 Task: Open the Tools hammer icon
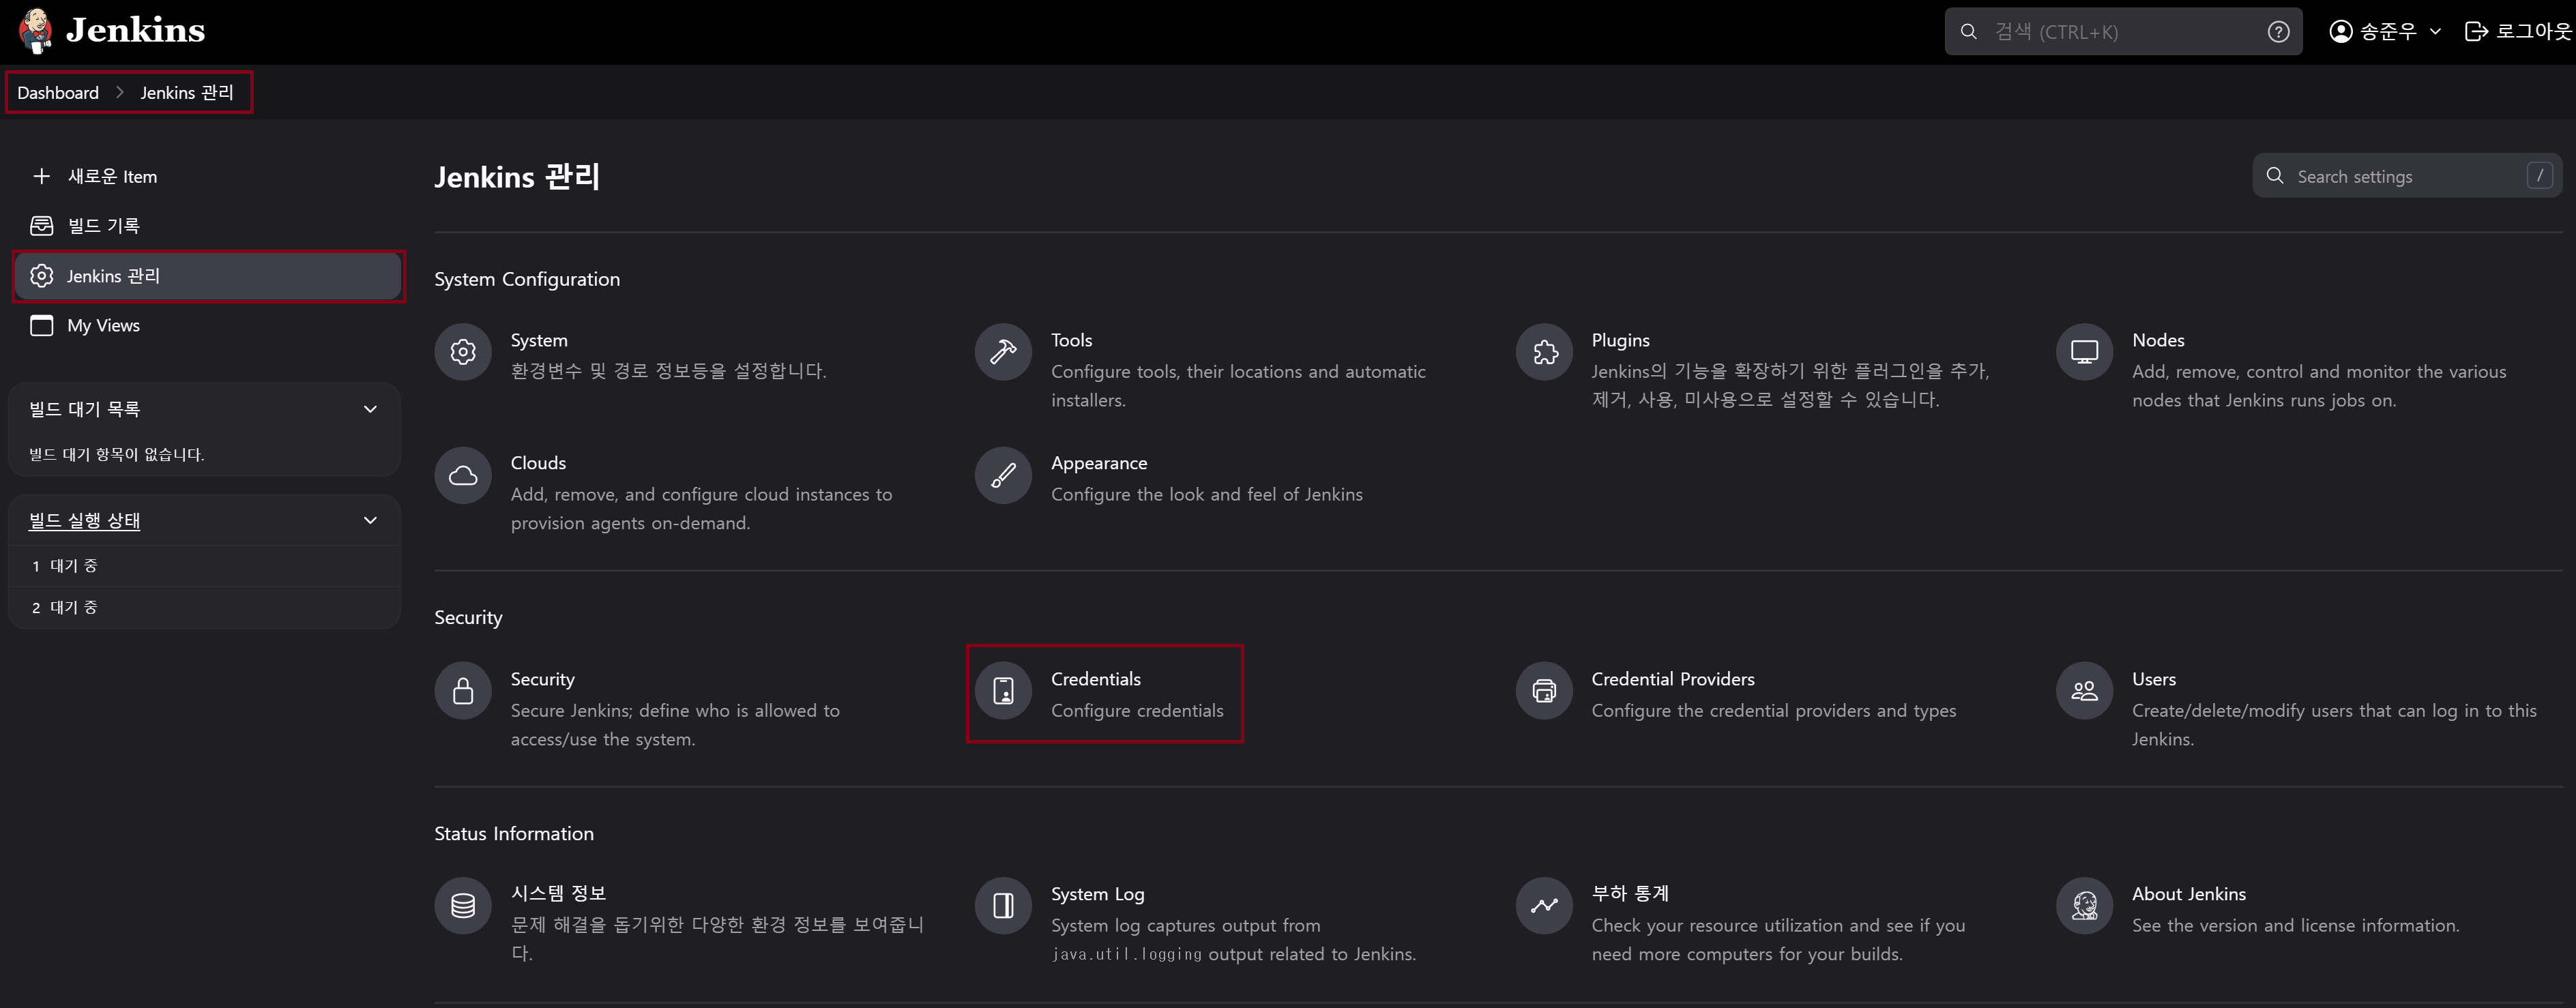point(1003,352)
